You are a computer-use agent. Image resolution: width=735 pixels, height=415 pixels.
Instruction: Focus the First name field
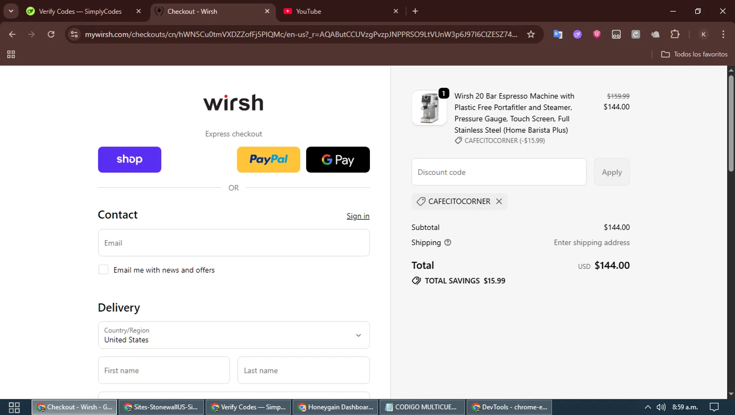(x=164, y=370)
